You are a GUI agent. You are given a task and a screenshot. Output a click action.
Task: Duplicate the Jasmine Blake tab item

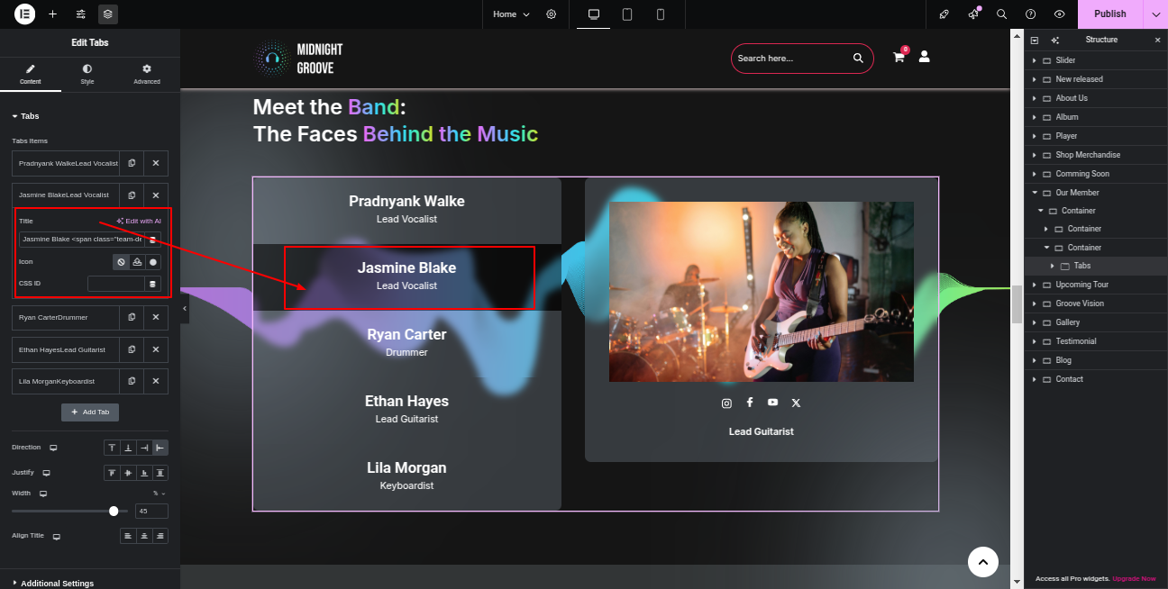132,195
